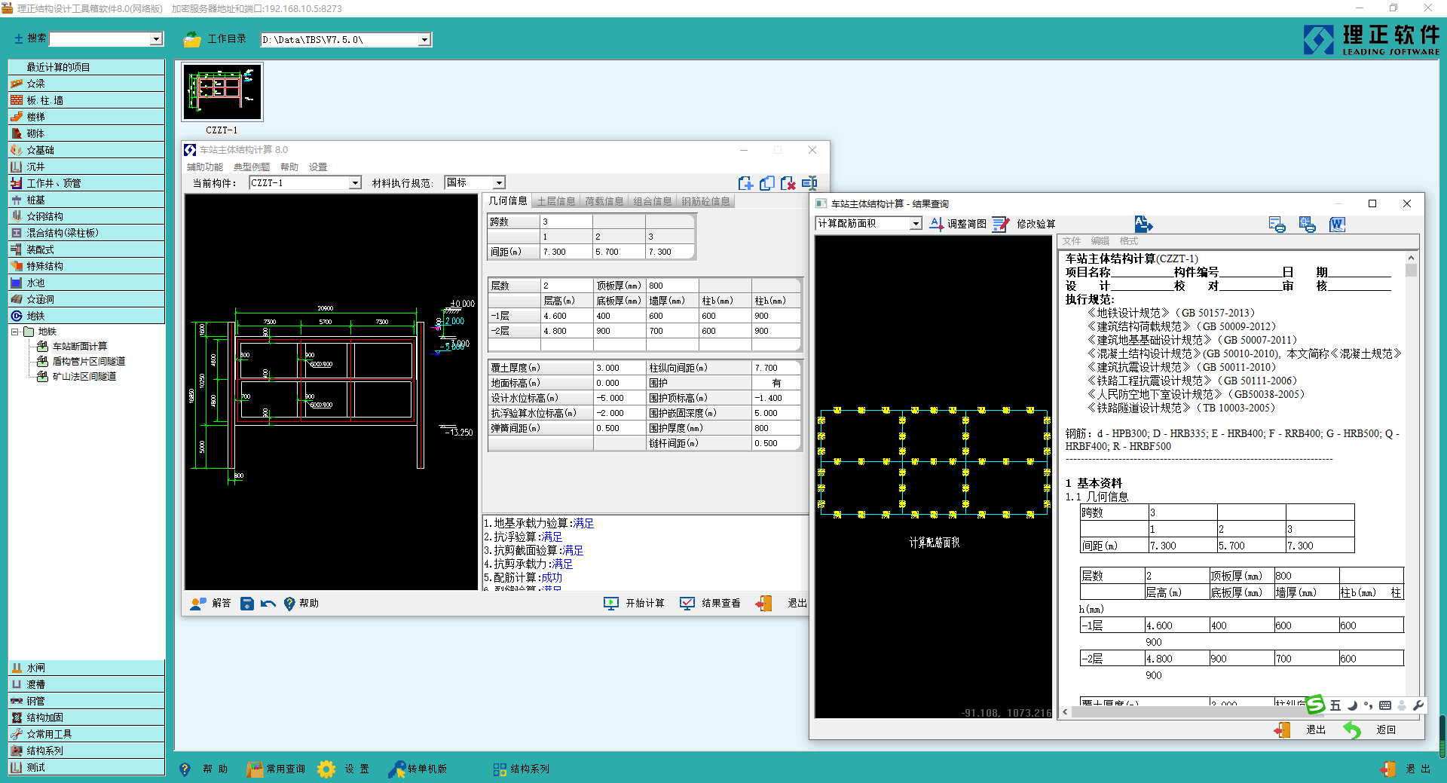
Task: Open the 当前构件 CZZT-1 dropdown
Action: click(354, 183)
